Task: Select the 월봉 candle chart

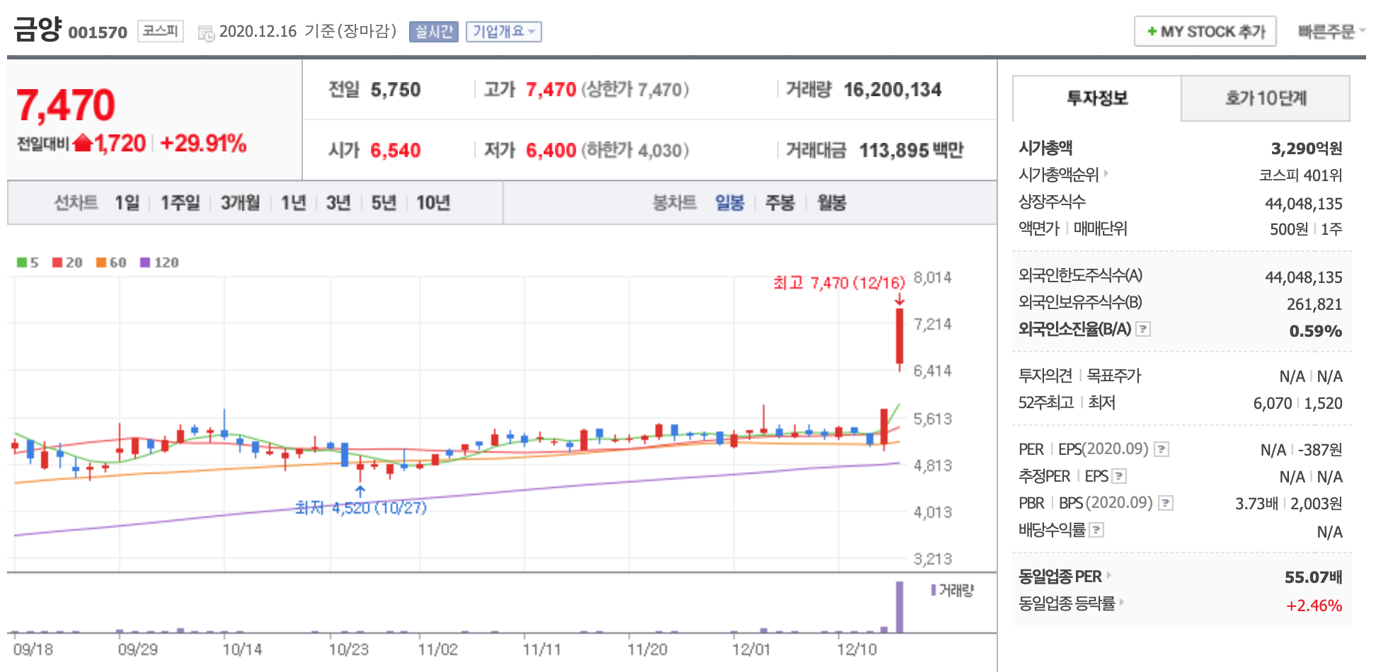Action: [x=832, y=203]
